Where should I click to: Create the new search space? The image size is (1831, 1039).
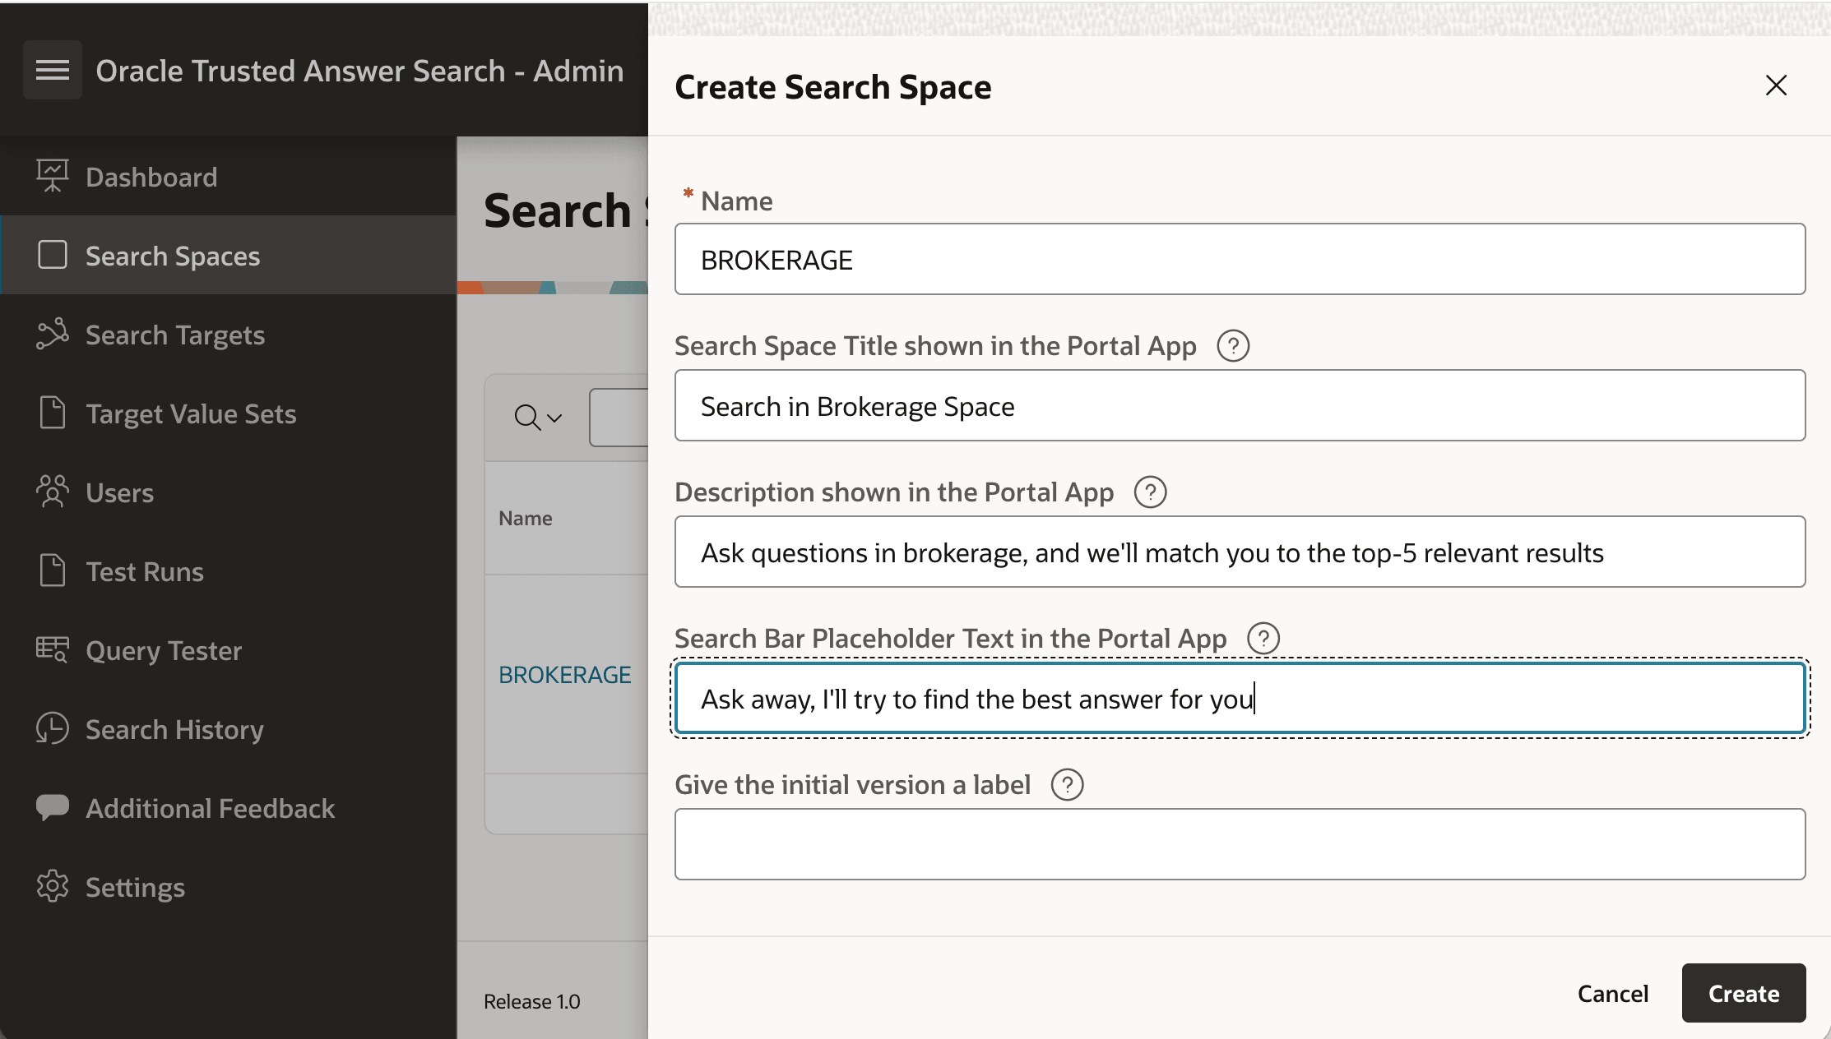[1743, 993]
